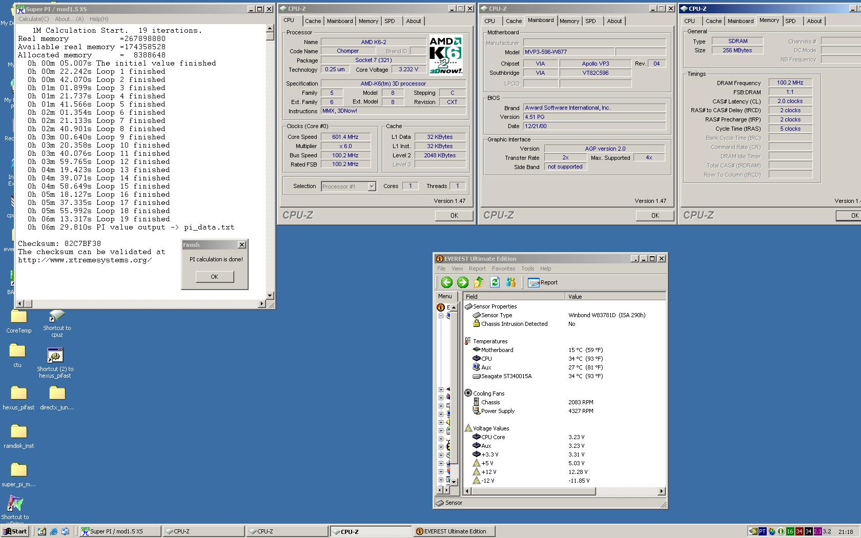Open Super PI About menu
This screenshot has width=861, height=538.
69,19
